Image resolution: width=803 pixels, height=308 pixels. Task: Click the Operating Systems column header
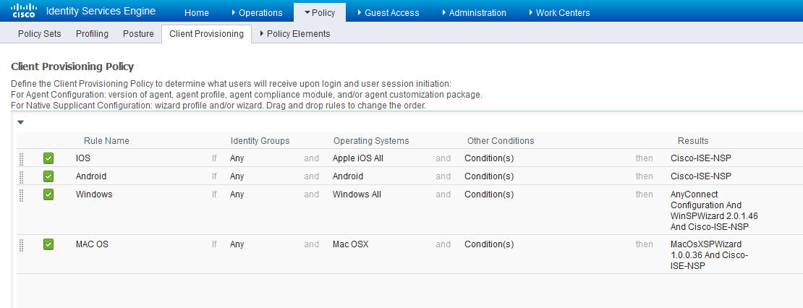(371, 141)
